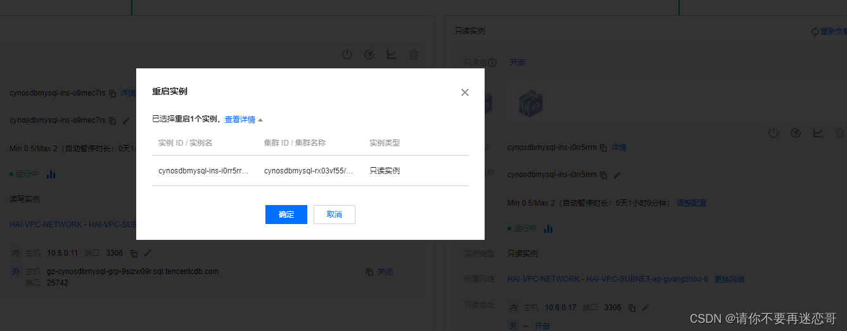
Task: Edit read-only instance name with pencil icon
Action: (617, 175)
